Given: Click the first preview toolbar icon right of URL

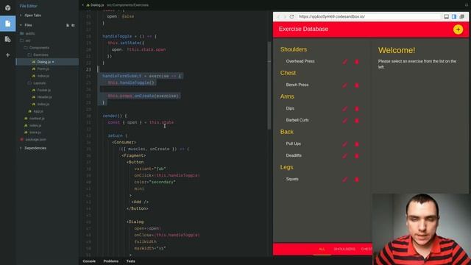Looking at the screenshot, I should [x=447, y=16].
